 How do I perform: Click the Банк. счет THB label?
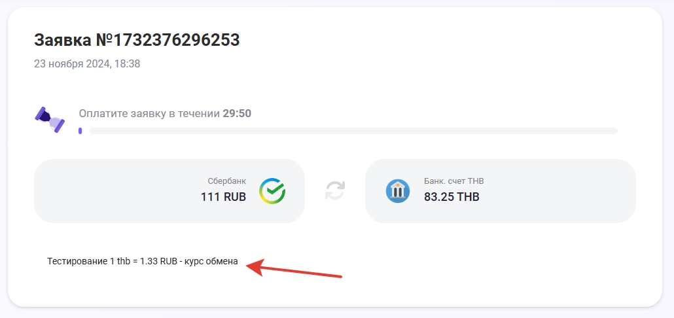tap(453, 181)
